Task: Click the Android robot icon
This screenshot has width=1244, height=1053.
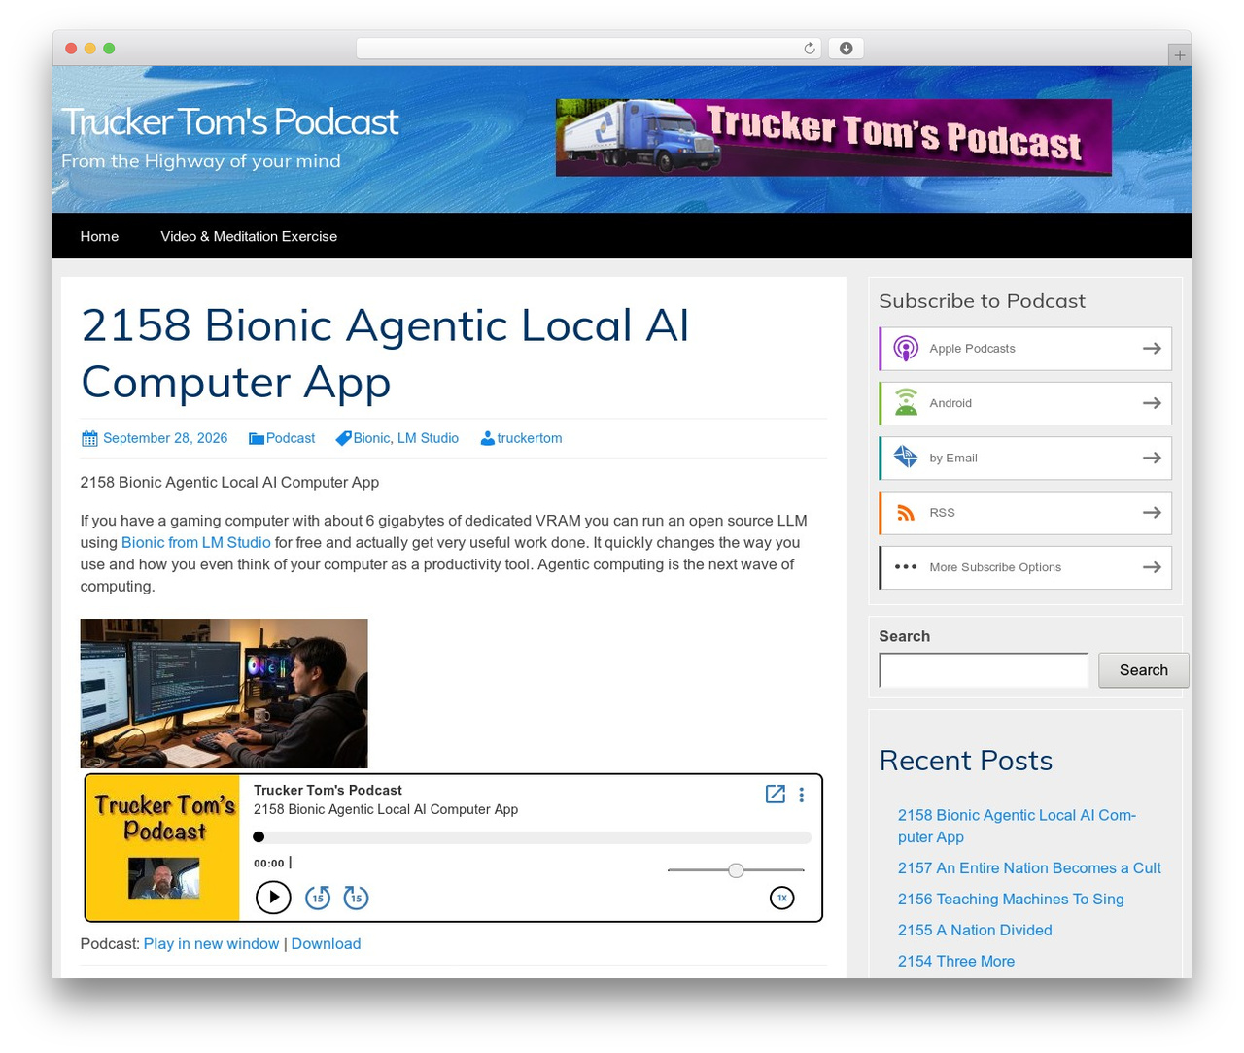Action: tap(906, 403)
